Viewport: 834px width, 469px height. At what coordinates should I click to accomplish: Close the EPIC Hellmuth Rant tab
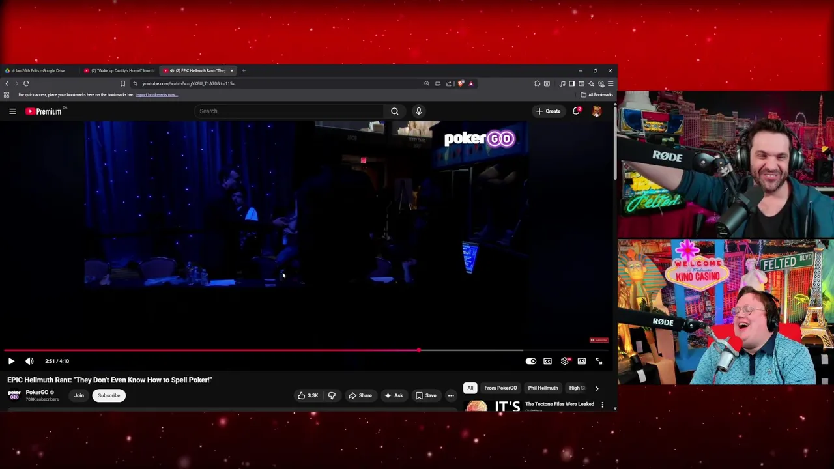tap(231, 70)
